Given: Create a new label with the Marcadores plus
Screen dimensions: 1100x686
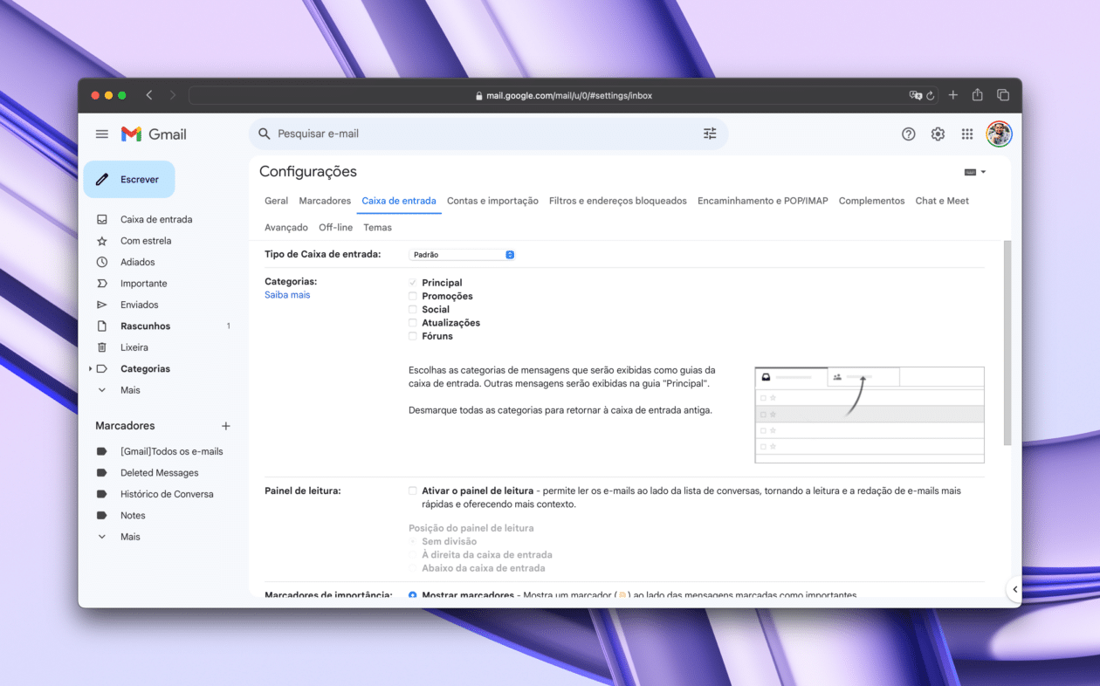Looking at the screenshot, I should coord(226,426).
